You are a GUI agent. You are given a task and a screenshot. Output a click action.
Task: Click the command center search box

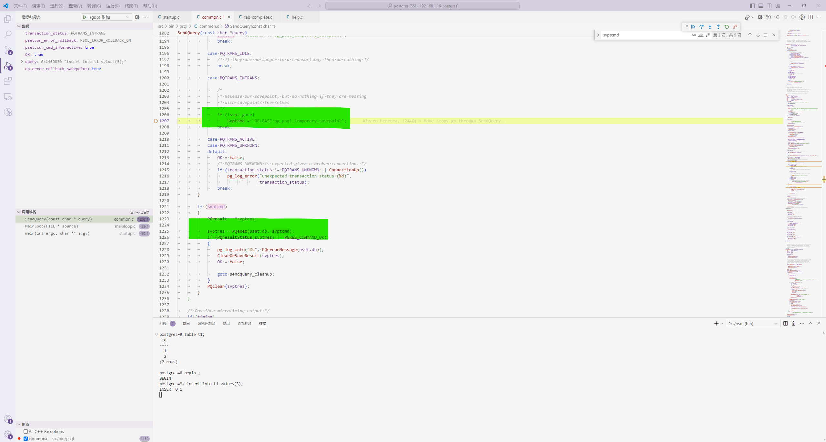pos(422,6)
